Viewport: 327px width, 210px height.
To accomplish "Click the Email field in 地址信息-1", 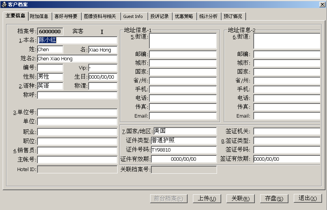I will (x=183, y=116).
